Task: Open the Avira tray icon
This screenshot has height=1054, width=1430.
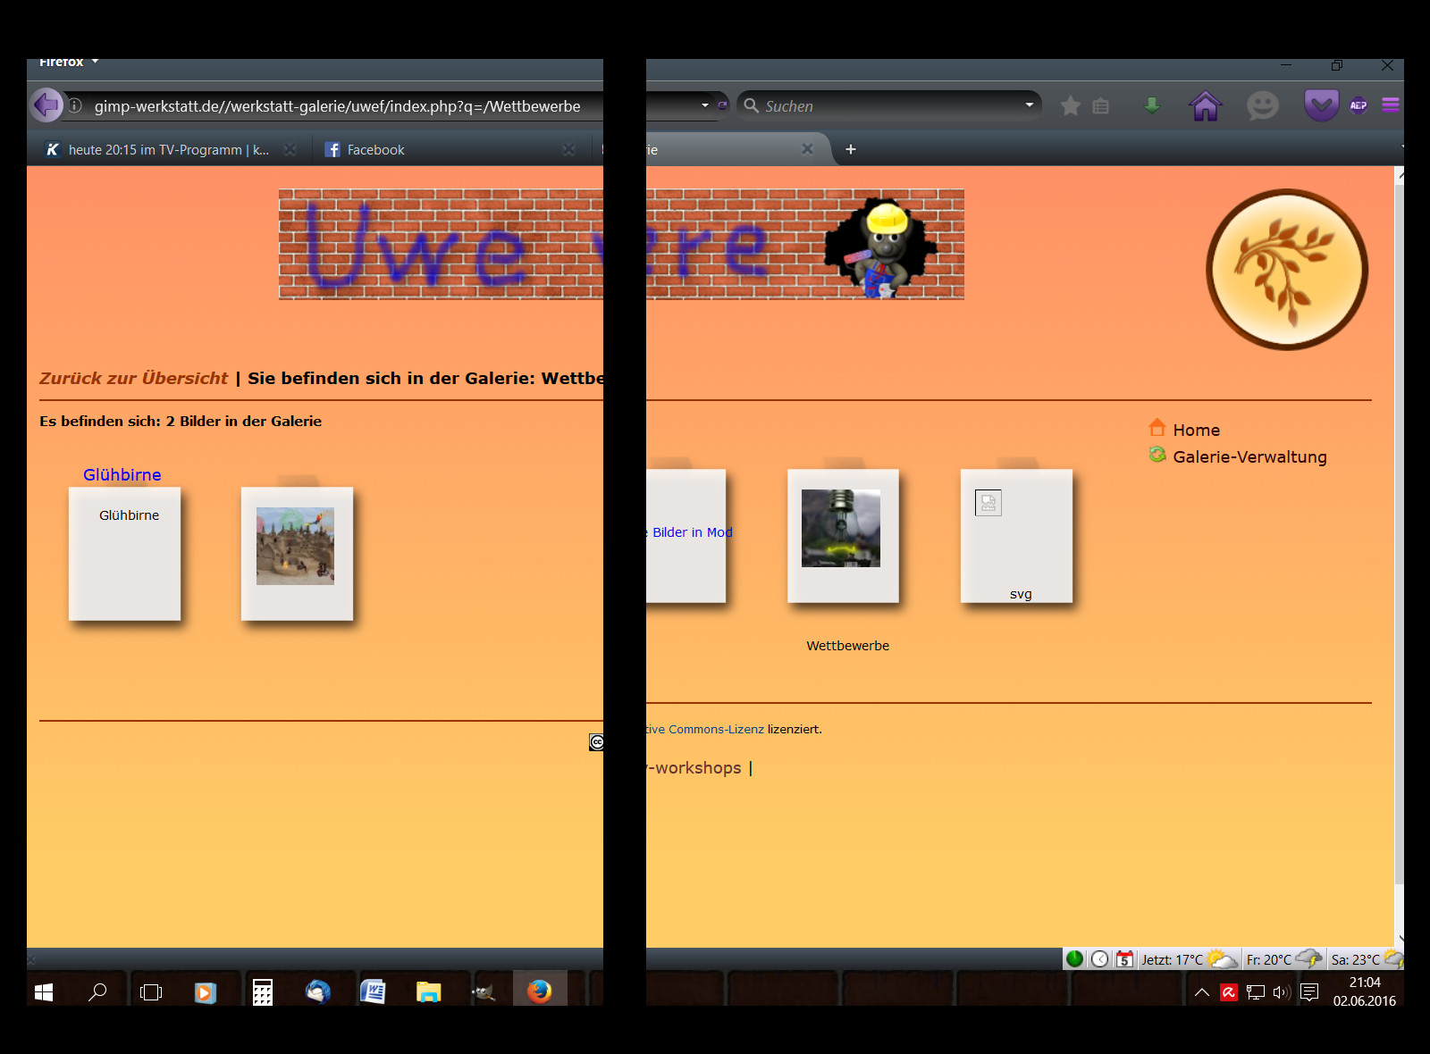Action: 1229,992
